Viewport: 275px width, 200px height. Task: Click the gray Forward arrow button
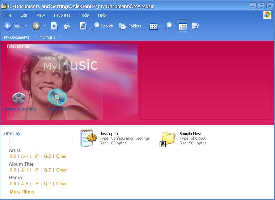(36, 26)
